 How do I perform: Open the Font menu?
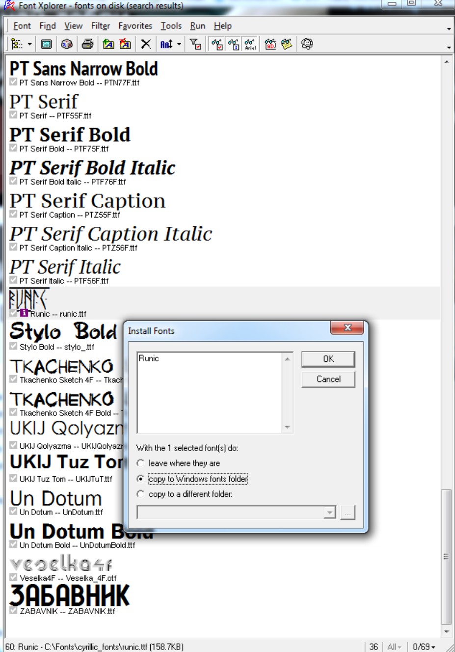[x=22, y=26]
